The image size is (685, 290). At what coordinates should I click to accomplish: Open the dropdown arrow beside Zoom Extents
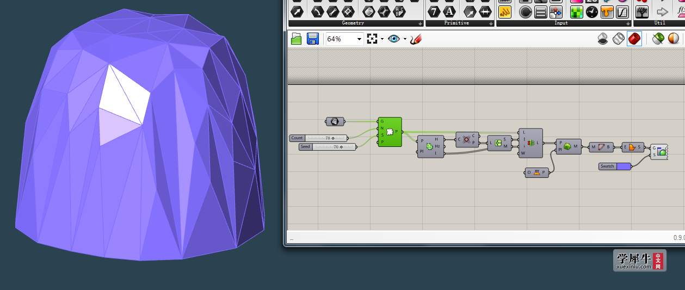[382, 39]
